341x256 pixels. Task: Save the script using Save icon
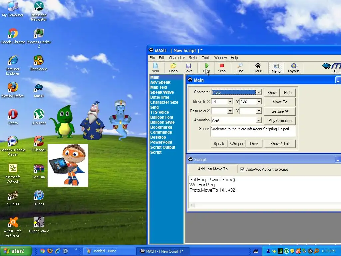188,68
